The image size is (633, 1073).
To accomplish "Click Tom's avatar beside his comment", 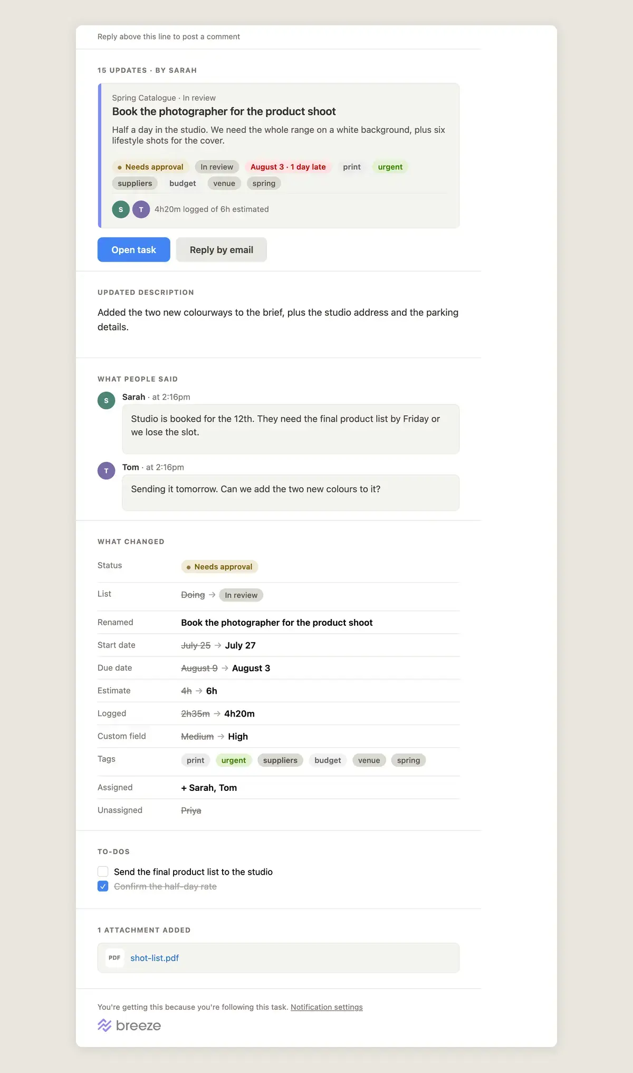I will (106, 470).
